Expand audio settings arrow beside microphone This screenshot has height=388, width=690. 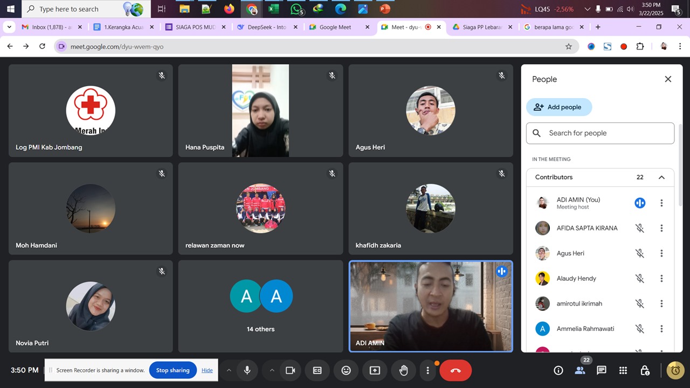click(x=229, y=370)
